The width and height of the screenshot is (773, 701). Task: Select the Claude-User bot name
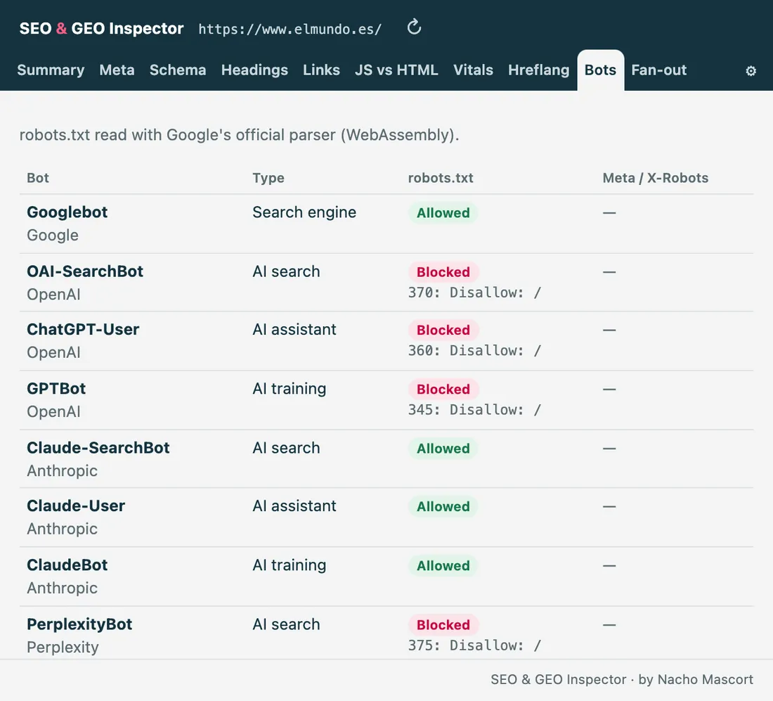[76, 506]
